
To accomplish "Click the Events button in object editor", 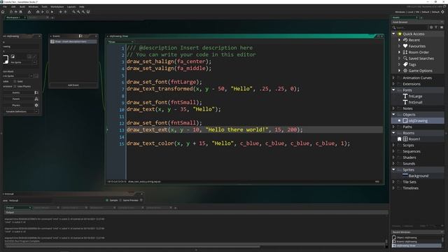I will click(x=16, y=92).
